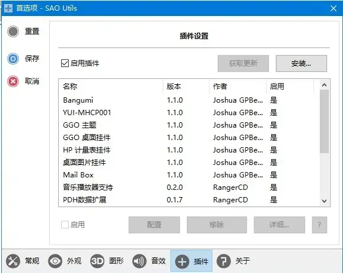Click RangerCD author of PDH数据扩展
The width and height of the screenshot is (343, 273).
[230, 200]
